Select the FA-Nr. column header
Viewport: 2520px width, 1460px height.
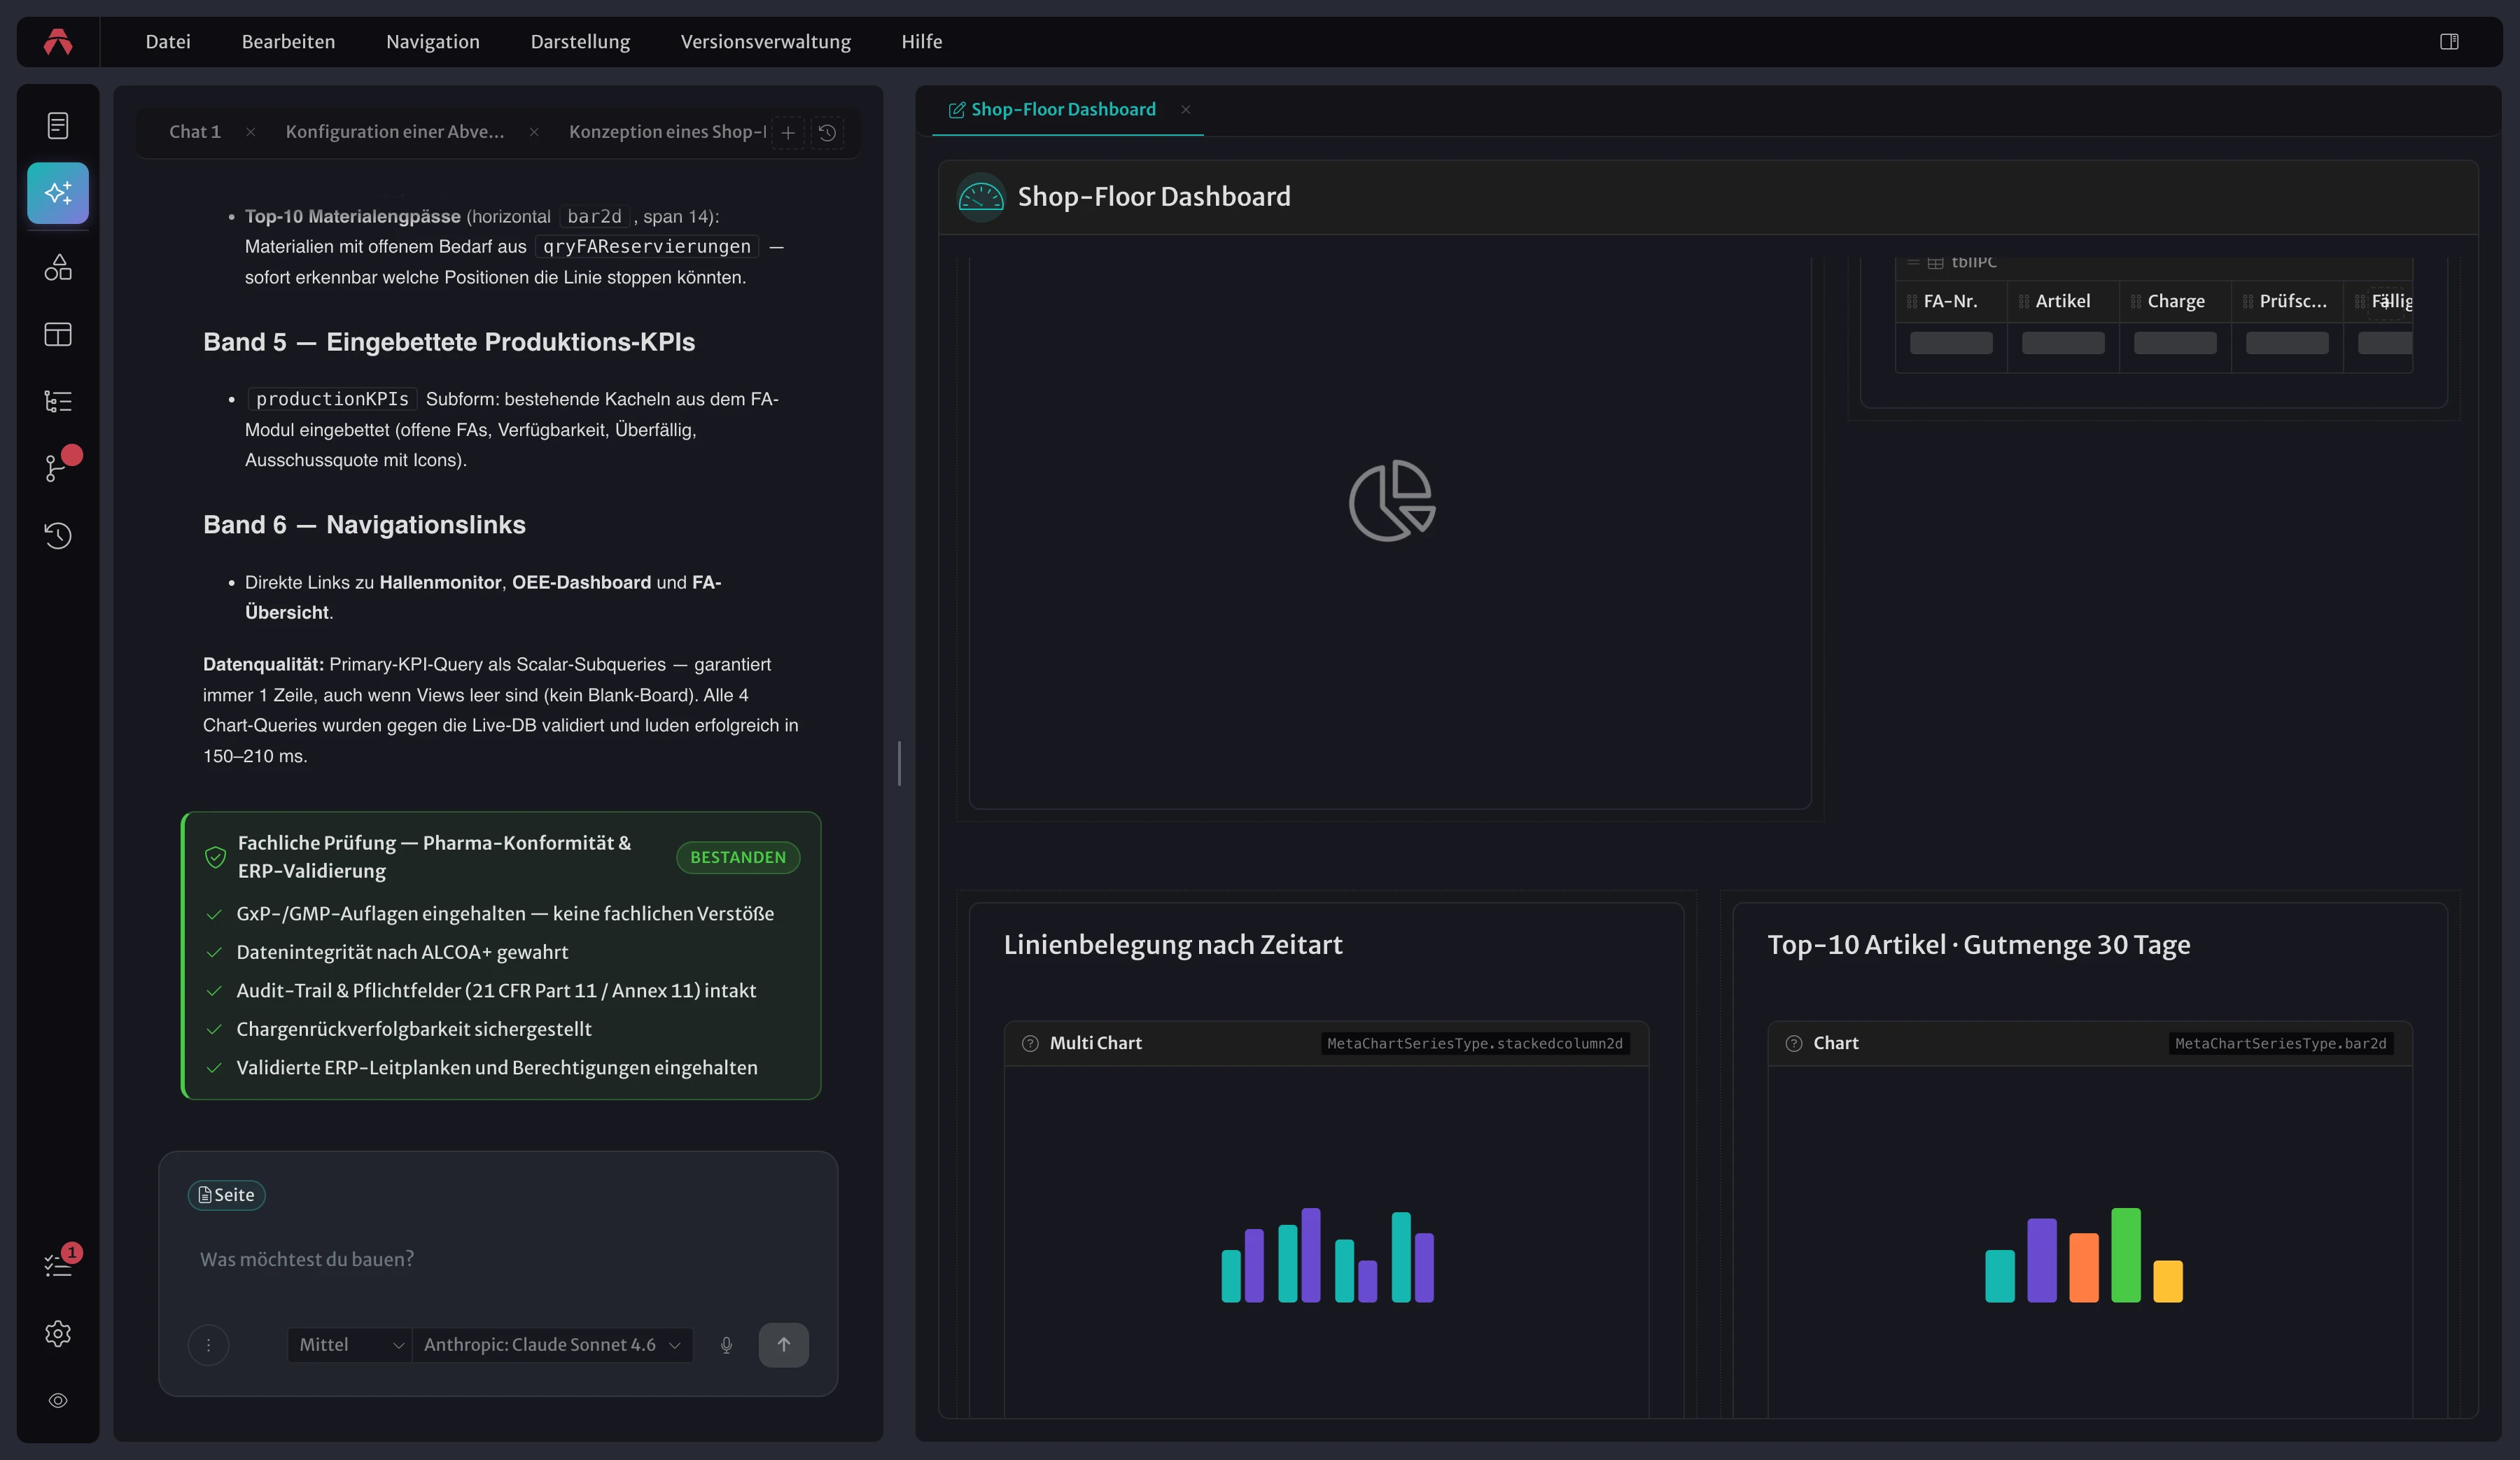1950,301
